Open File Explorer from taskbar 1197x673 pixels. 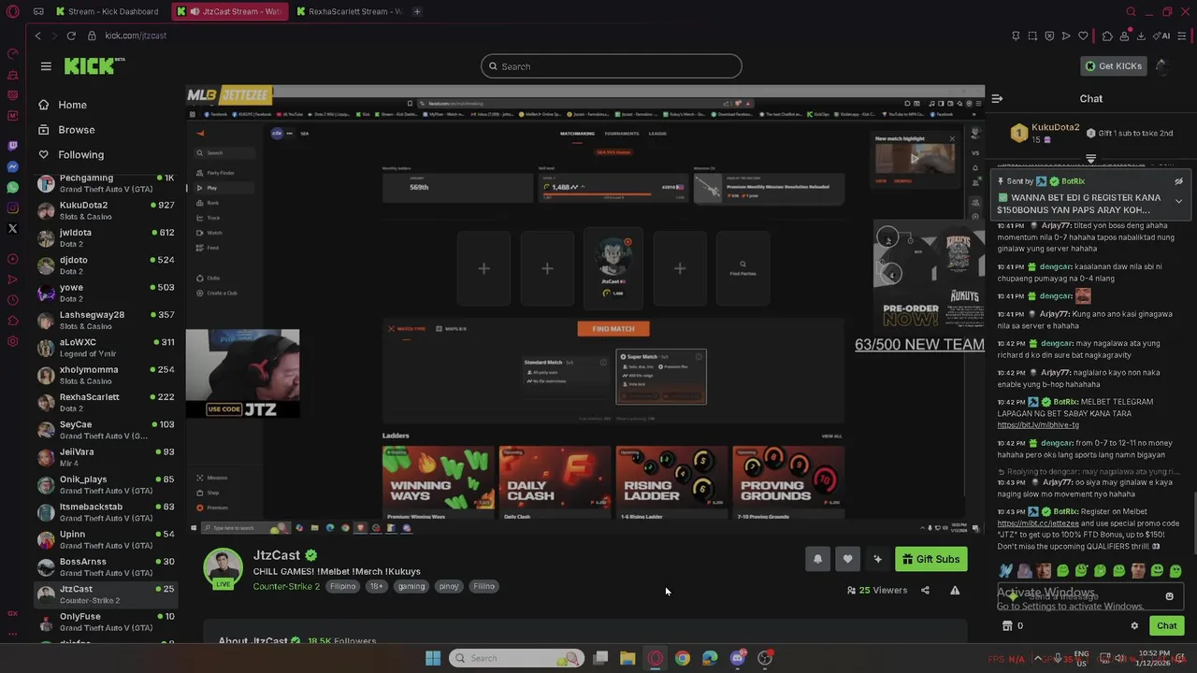pyautogui.click(x=627, y=658)
